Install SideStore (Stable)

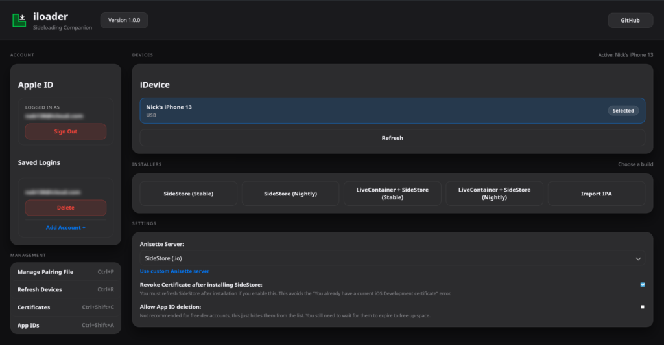click(x=188, y=194)
